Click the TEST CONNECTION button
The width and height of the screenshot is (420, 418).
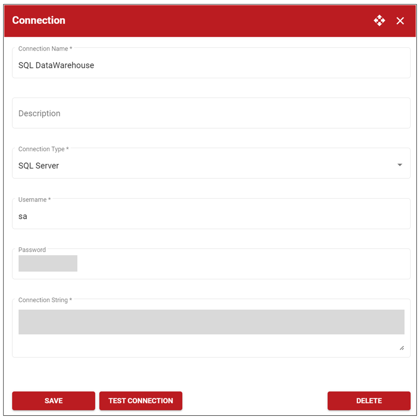coord(141,401)
